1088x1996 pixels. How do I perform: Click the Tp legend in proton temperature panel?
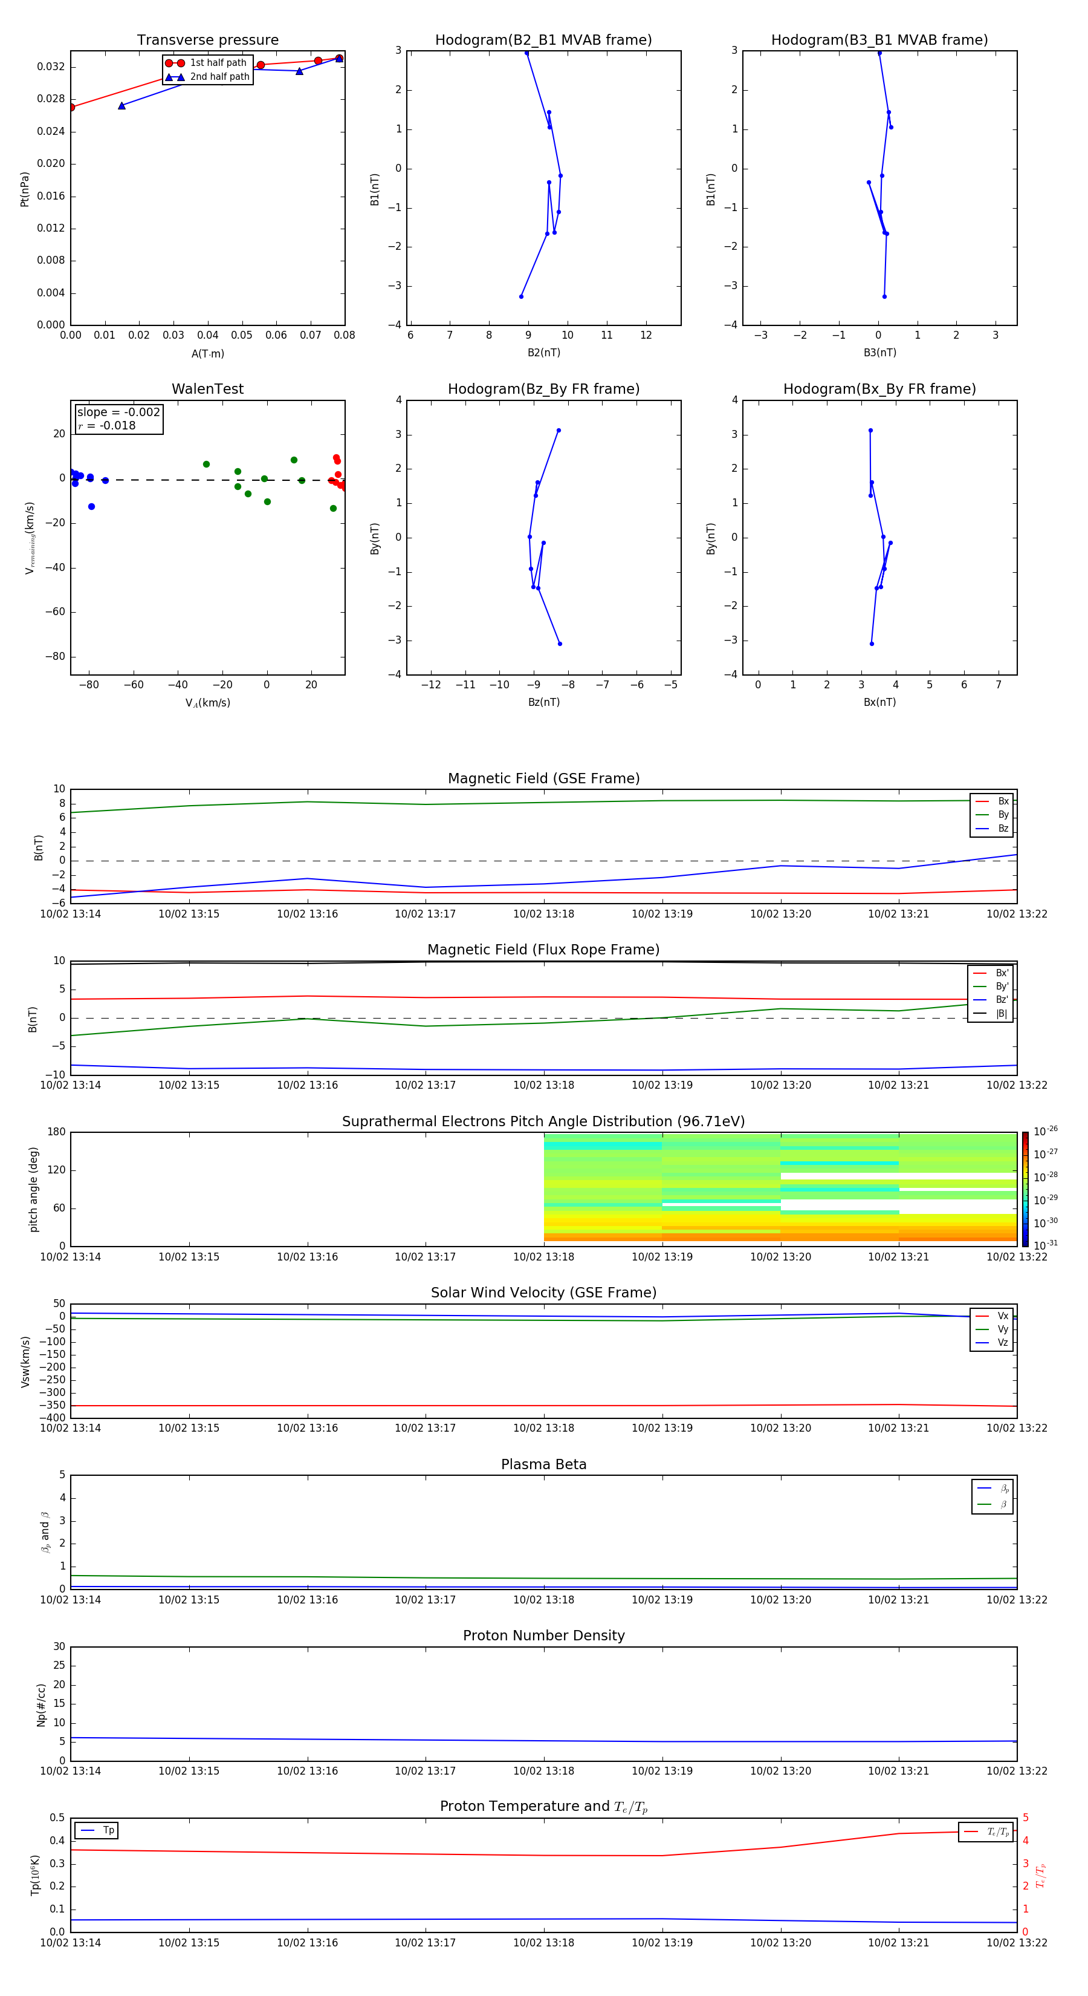tap(97, 1830)
